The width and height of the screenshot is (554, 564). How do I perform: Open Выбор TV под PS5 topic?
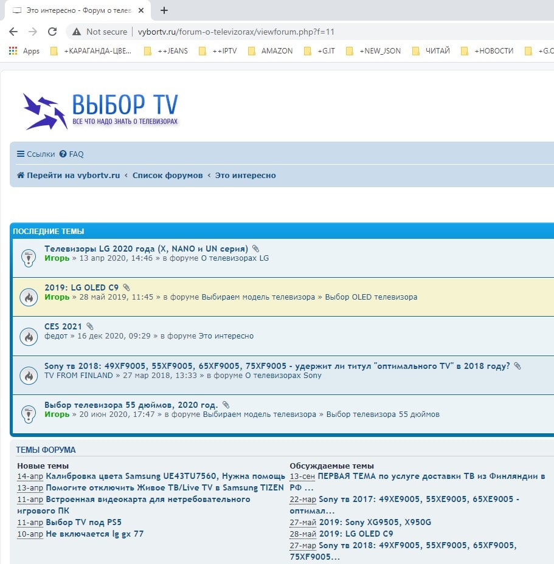(x=83, y=522)
